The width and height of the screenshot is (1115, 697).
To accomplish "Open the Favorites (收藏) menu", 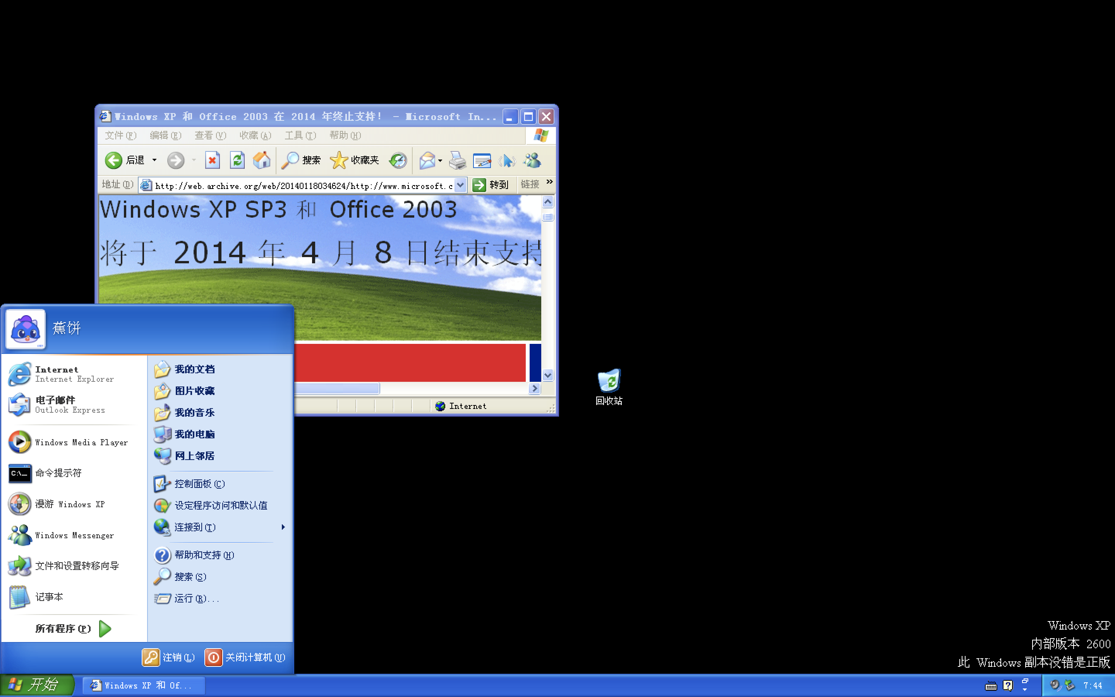I will click(x=255, y=136).
